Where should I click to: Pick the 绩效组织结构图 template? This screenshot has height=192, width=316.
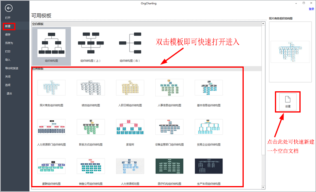(x=90, y=88)
